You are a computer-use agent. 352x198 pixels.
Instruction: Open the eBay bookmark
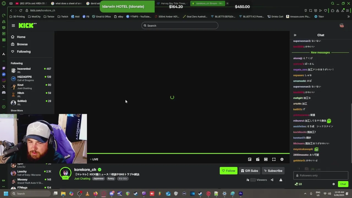coord(119,16)
